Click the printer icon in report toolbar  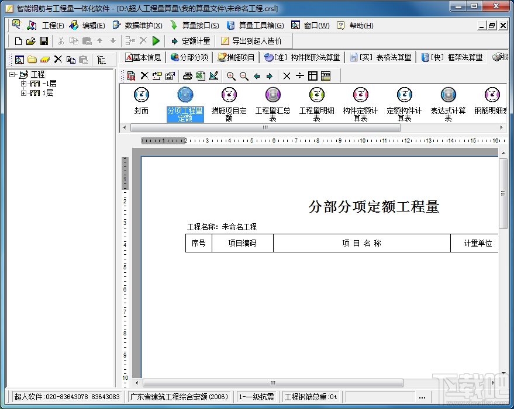[188, 76]
